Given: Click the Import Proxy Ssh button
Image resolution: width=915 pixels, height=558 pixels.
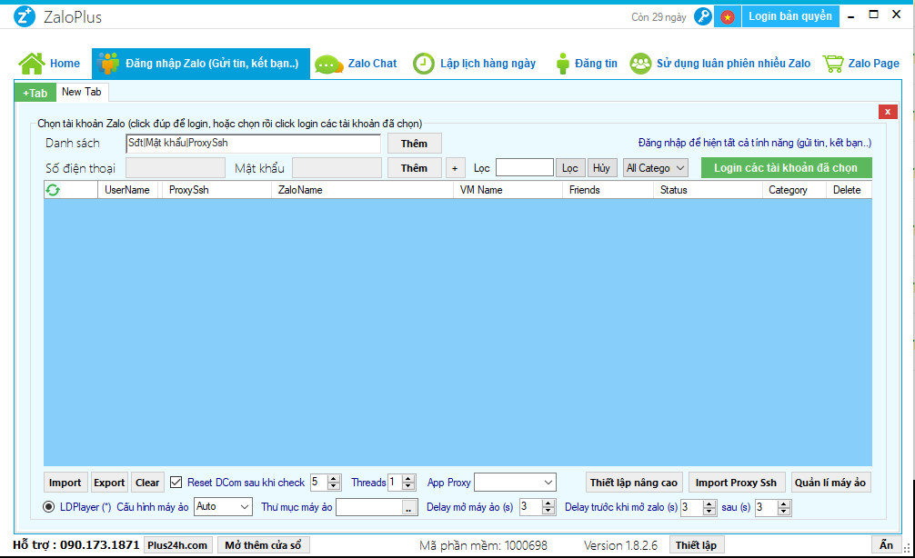Looking at the screenshot, I should [x=737, y=483].
